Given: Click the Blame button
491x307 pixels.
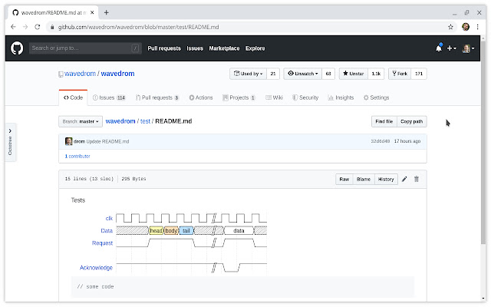Looking at the screenshot, I should [x=363, y=179].
